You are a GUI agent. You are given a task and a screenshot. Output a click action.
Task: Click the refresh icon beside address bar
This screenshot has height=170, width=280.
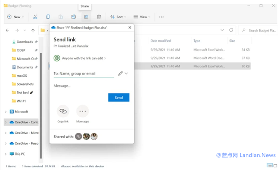tap(231, 30)
